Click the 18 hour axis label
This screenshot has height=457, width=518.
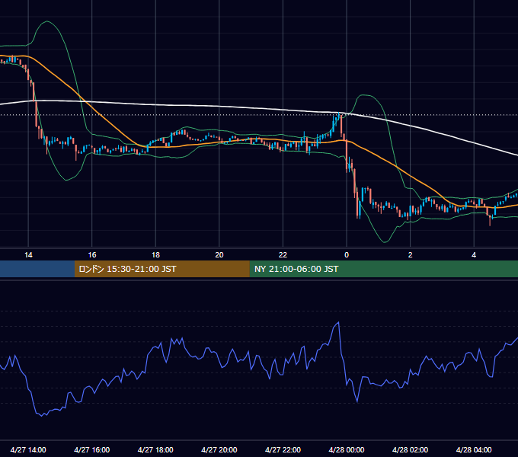click(155, 255)
